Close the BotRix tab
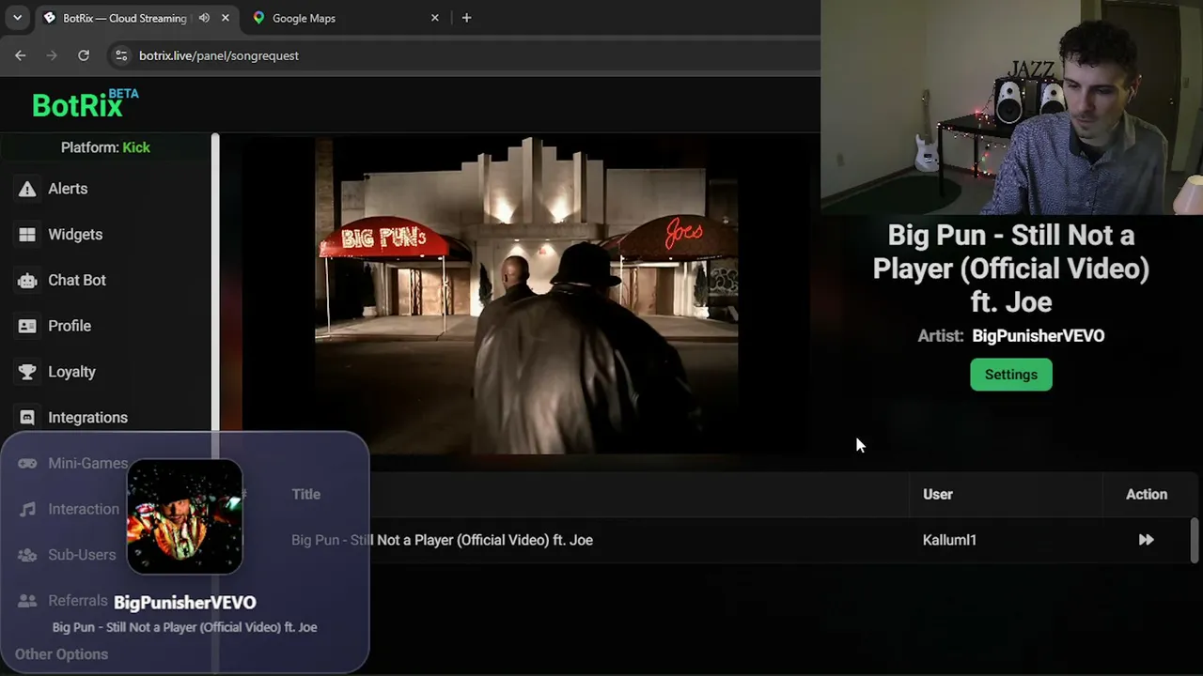Viewport: 1203px width, 676px height. click(225, 18)
